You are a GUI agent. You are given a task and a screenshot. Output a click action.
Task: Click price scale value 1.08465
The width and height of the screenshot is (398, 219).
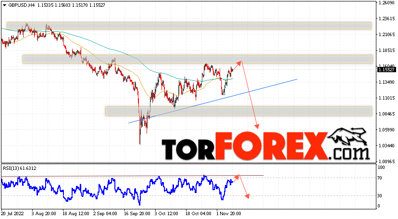(x=386, y=114)
